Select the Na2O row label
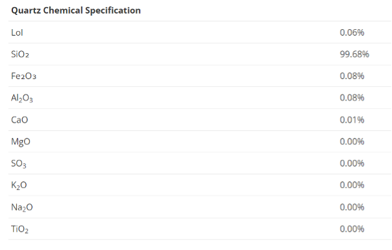 pos(22,208)
